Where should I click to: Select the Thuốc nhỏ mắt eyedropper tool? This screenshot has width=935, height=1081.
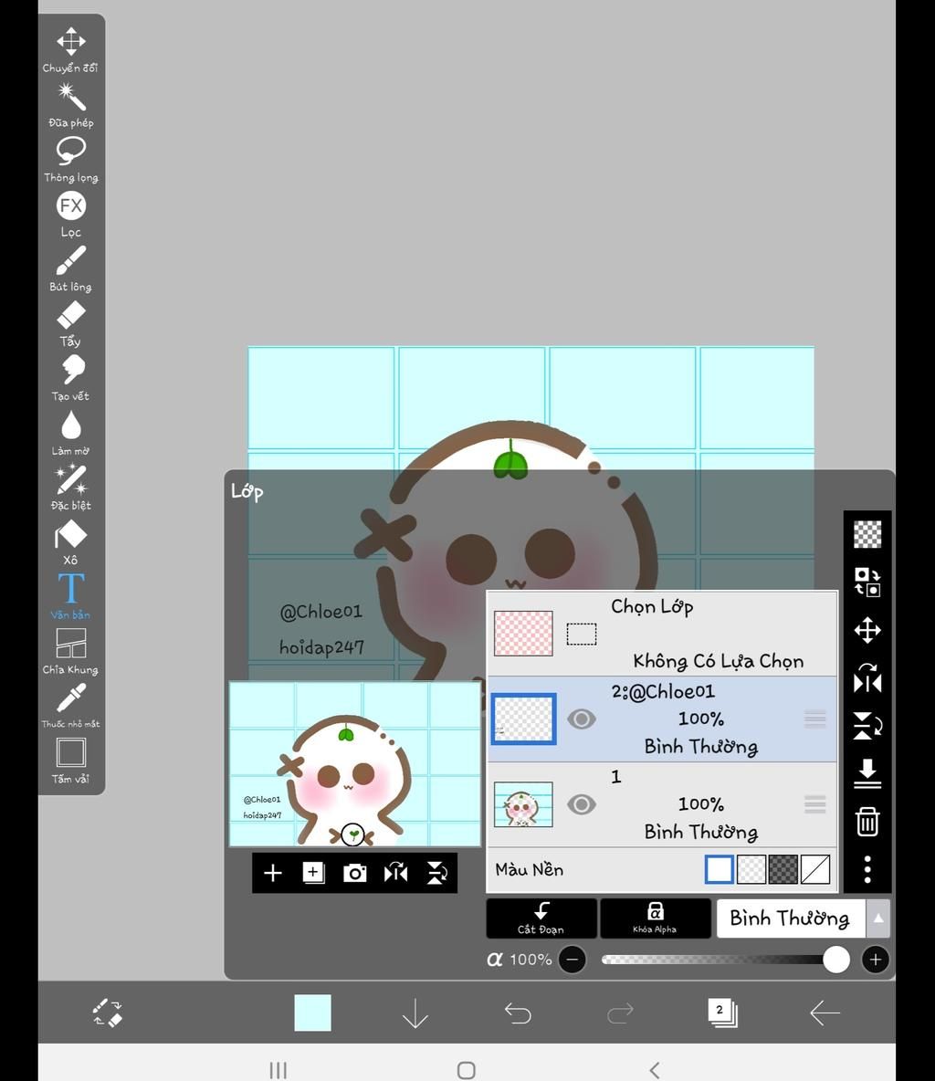[70, 706]
